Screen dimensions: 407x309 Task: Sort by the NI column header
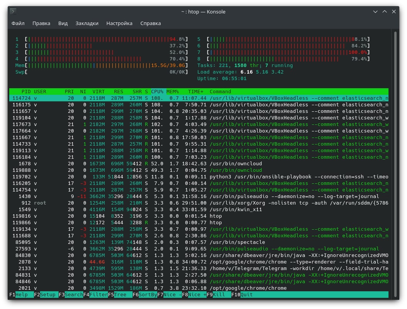tap(83, 92)
